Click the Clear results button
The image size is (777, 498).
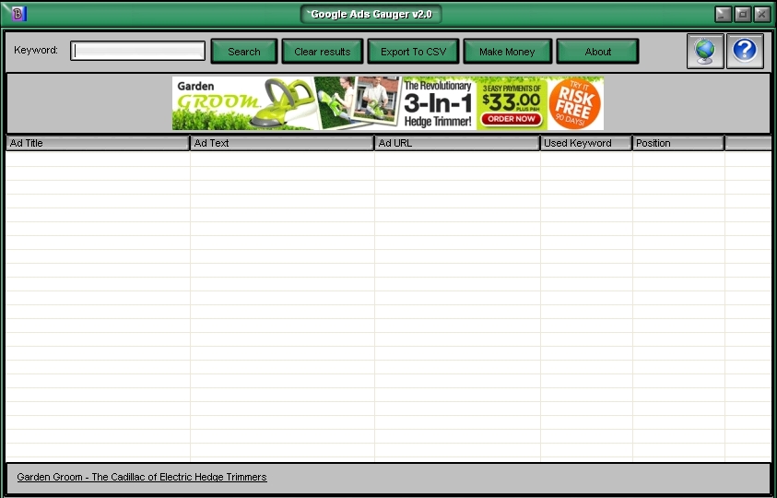[322, 52]
